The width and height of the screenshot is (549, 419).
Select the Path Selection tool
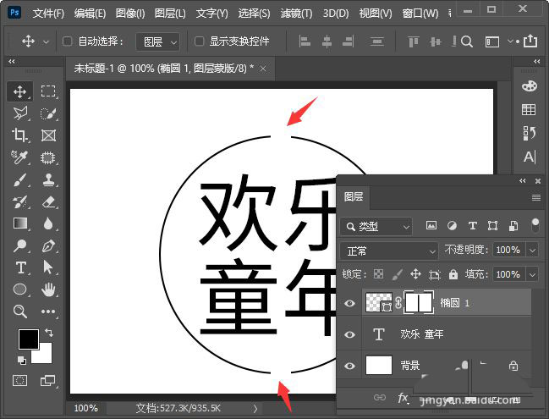[48, 267]
